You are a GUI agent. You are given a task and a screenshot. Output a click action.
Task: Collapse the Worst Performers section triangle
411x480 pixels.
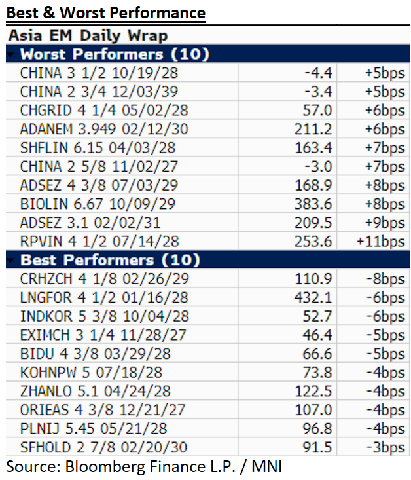[12, 54]
